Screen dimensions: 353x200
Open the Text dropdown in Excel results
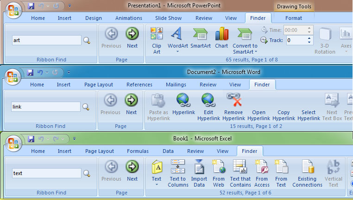coord(157,185)
